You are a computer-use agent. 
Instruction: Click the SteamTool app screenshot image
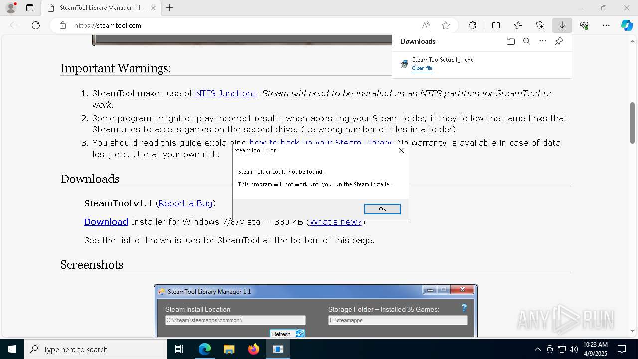pos(315,311)
